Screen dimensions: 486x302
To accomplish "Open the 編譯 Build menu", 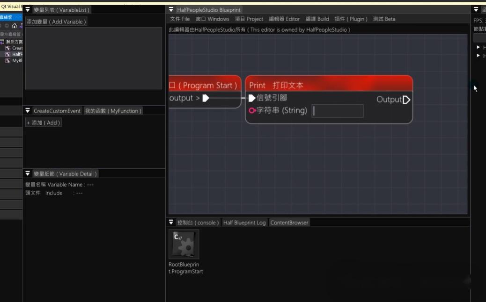I will click(x=317, y=19).
